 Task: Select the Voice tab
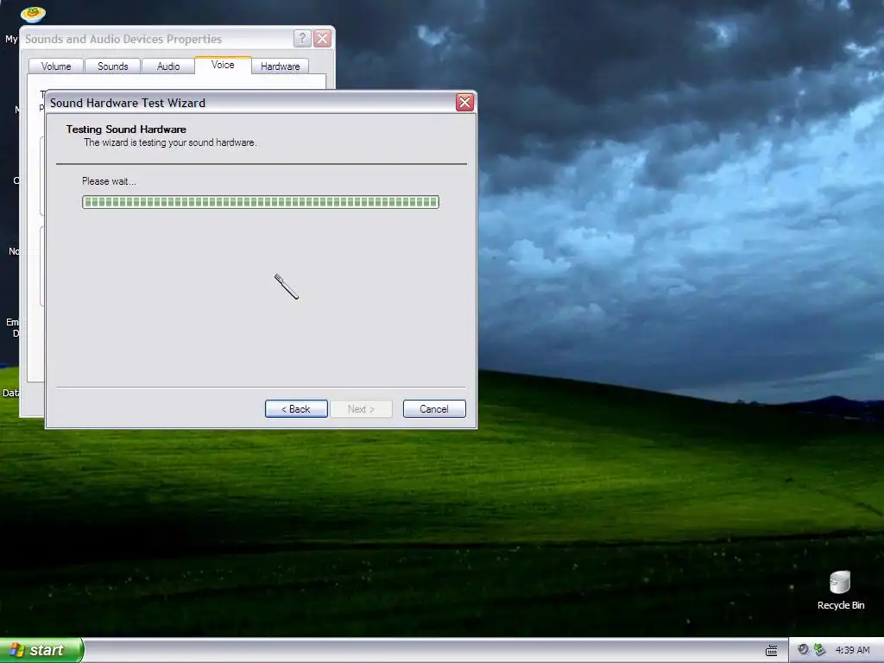(223, 65)
